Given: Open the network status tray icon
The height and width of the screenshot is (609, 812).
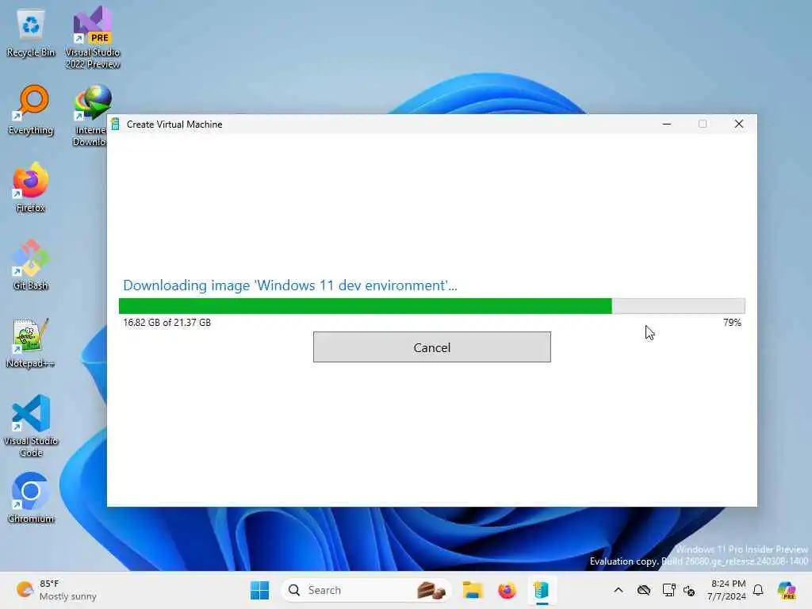Looking at the screenshot, I should pos(668,590).
